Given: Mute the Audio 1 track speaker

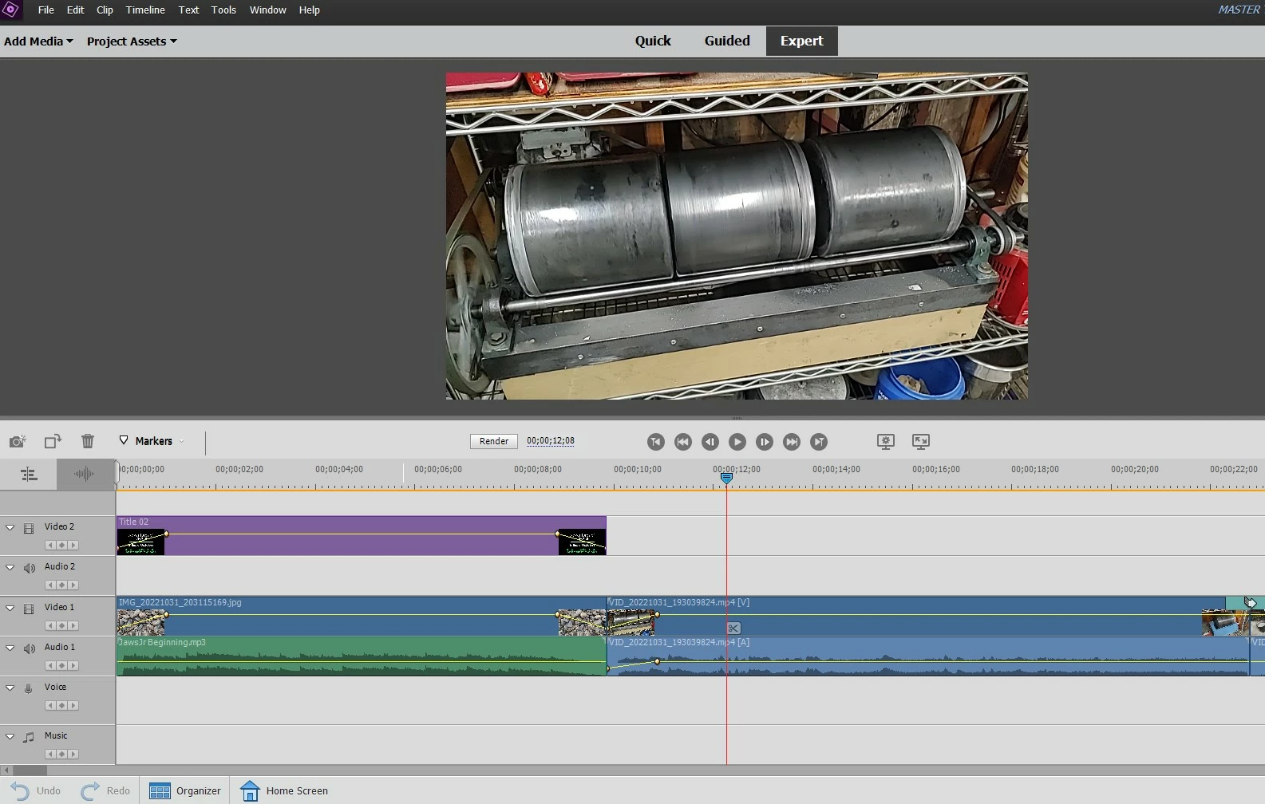Looking at the screenshot, I should pyautogui.click(x=30, y=648).
